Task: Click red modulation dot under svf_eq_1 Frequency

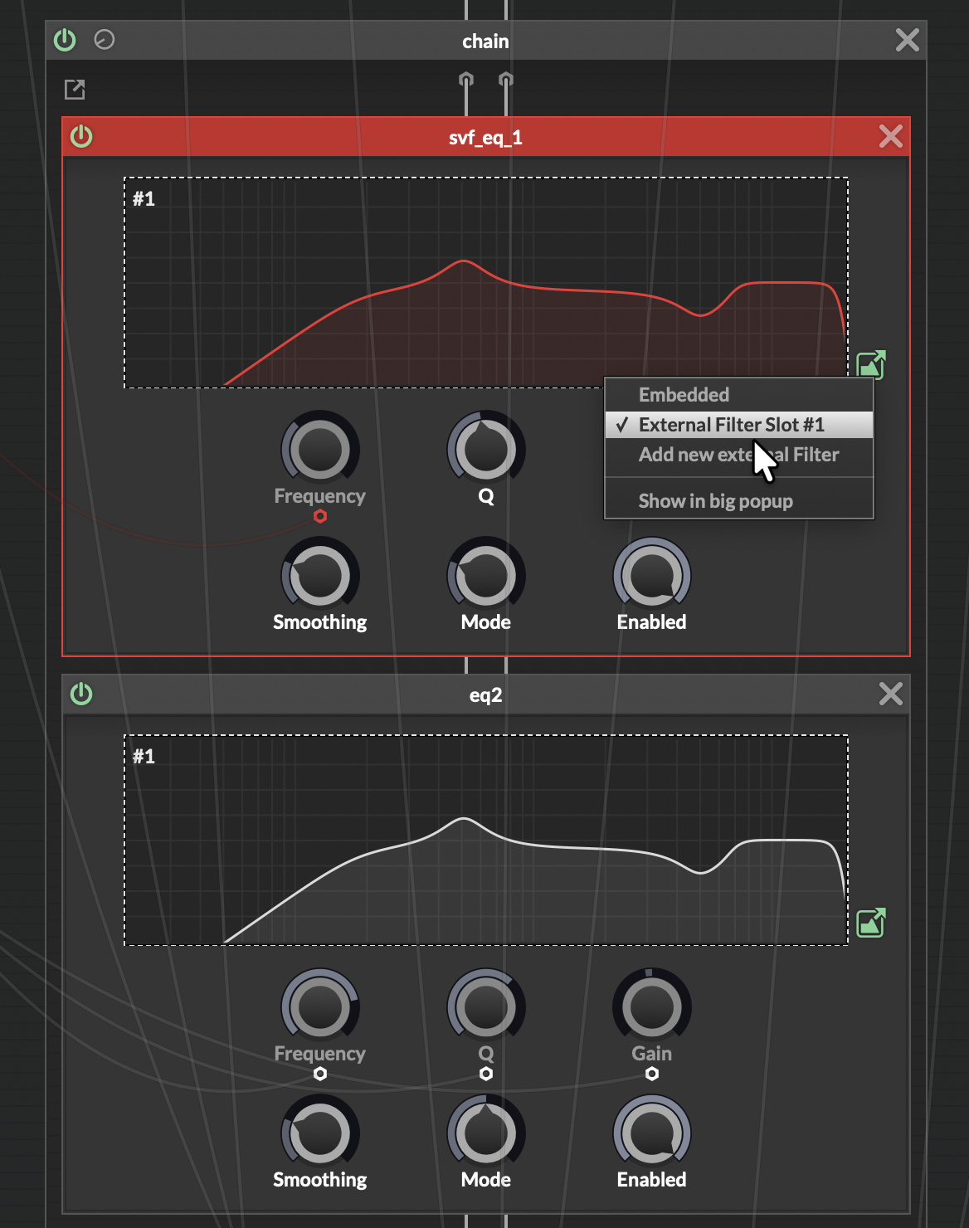Action: click(x=320, y=516)
